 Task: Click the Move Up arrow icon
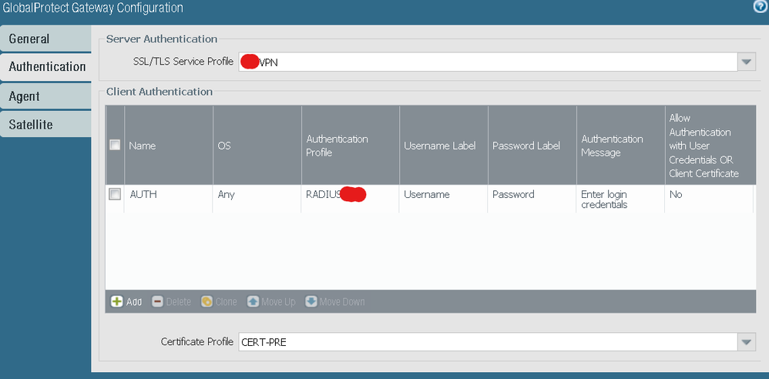(253, 301)
